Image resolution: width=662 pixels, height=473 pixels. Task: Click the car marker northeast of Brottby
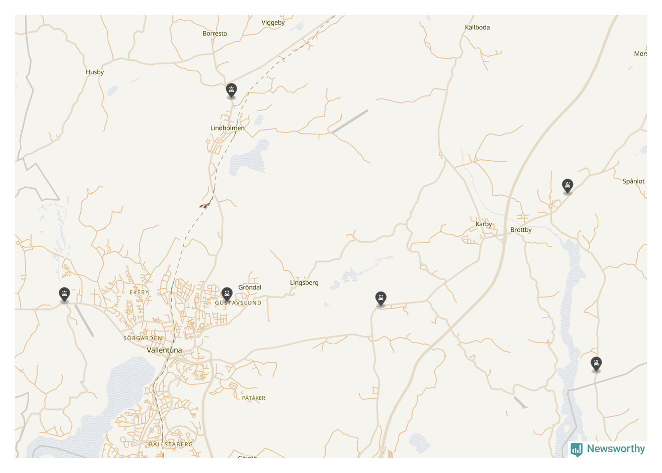pyautogui.click(x=568, y=185)
